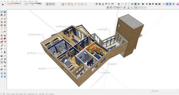Pick the pink Eraser tool
179x95 pixels.
[5, 15]
